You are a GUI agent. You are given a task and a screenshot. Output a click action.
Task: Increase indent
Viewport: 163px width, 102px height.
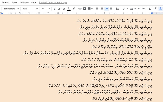click(x=144, y=9)
